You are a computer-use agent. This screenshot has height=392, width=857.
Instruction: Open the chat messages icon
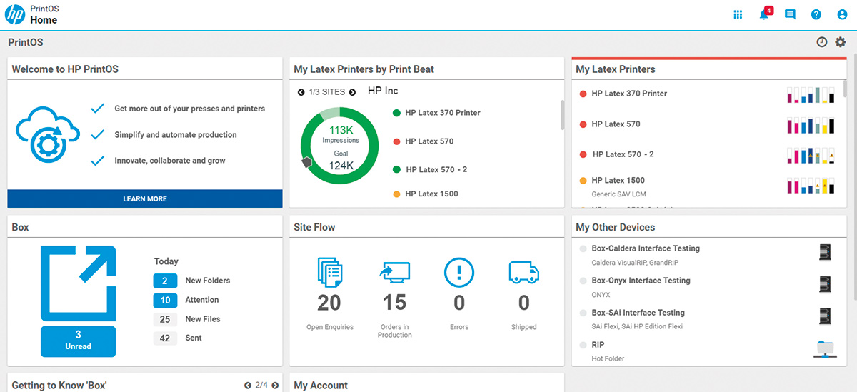(790, 15)
